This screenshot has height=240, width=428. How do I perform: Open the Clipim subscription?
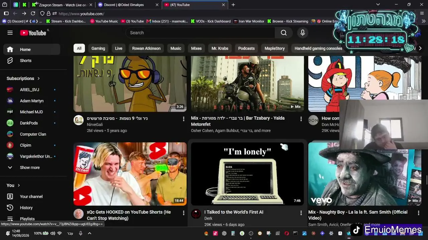tap(32, 145)
